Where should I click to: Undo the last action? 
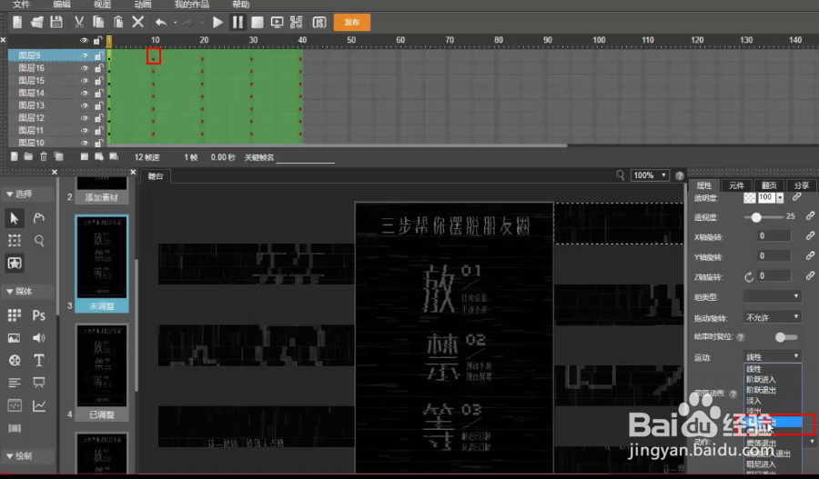click(161, 23)
